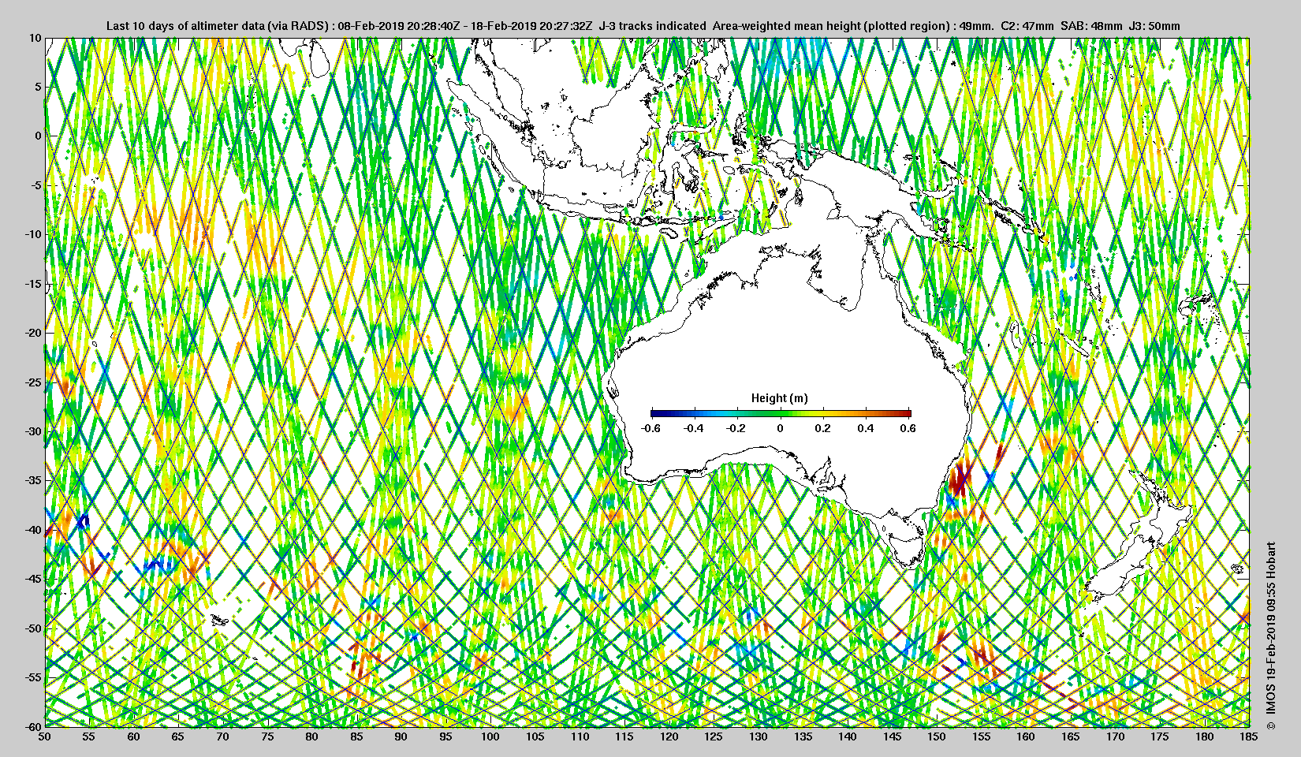Viewport: 1301px width, 757px height.
Task: Click the start timestamp "08-Feb-2019 20:28:40Z"
Action: (398, 25)
